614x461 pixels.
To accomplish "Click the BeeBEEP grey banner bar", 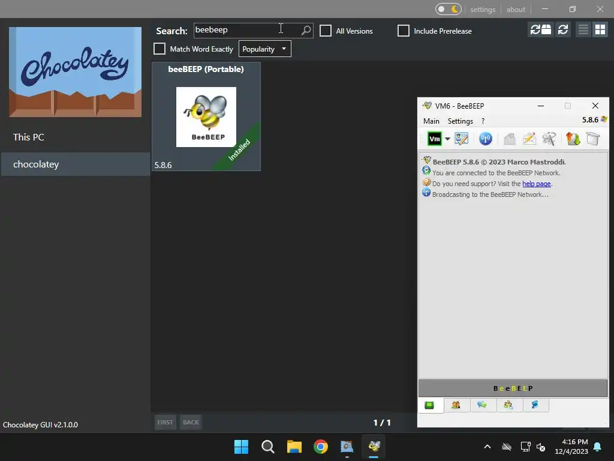I will (513, 388).
